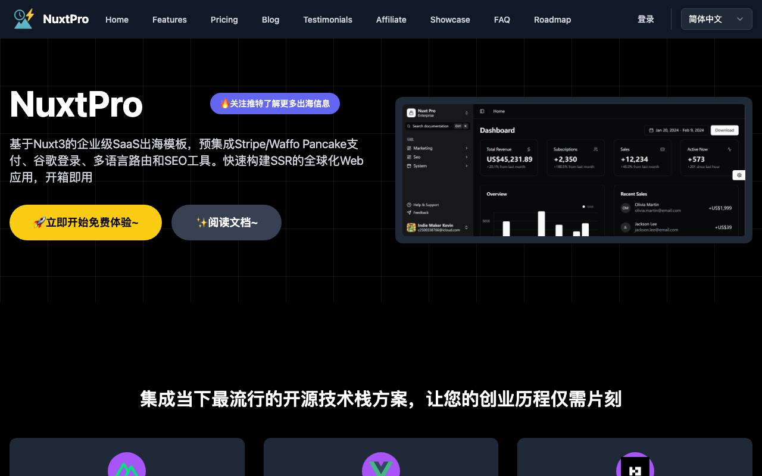Click the System icon in the preview sidebar

click(409, 166)
